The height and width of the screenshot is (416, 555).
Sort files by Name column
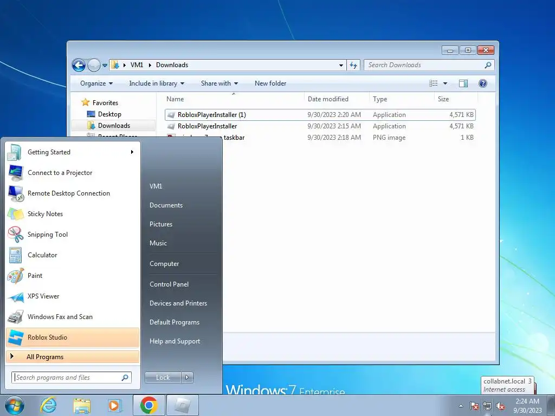(234, 99)
